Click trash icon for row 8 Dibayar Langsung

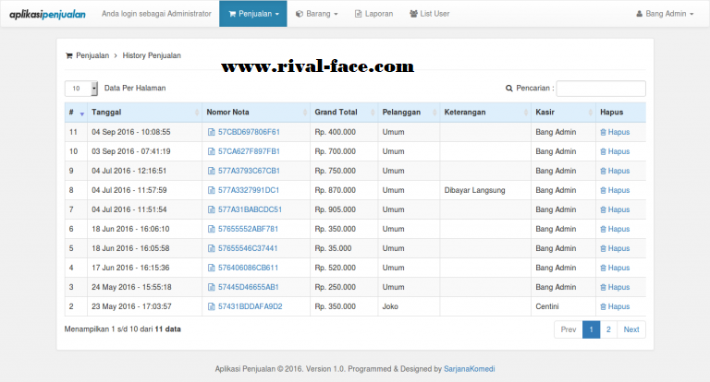603,190
